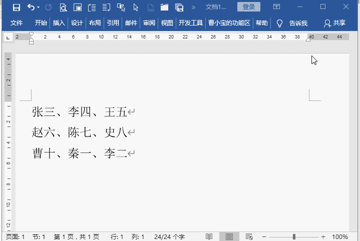The width and height of the screenshot is (360, 241).
Task: Open Print Preview magnifier page icon
Action: 63,7
